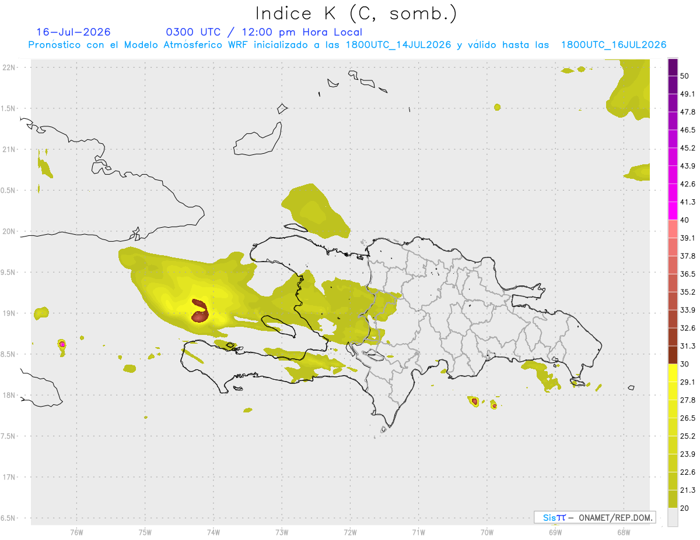Click colorbar label "27.8"
The height and width of the screenshot is (540, 700).
coord(688,400)
